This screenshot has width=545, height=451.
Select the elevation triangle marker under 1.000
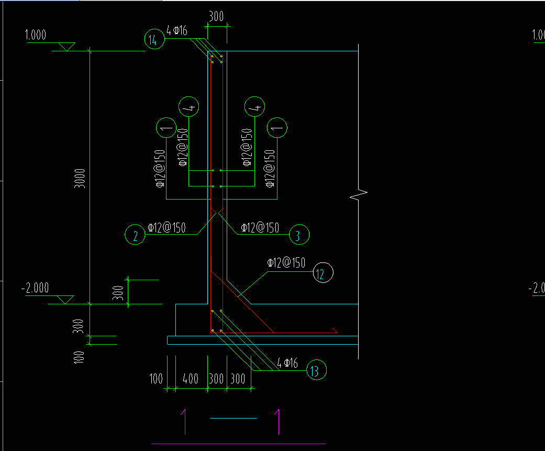[x=66, y=47]
